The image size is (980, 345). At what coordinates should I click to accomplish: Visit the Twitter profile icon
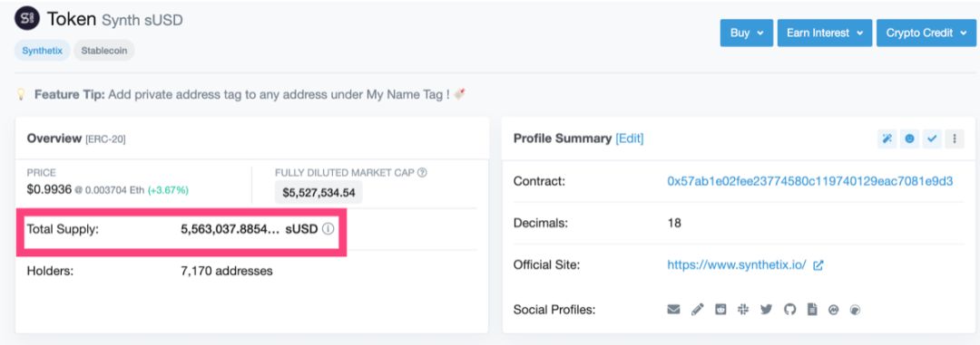(x=766, y=310)
